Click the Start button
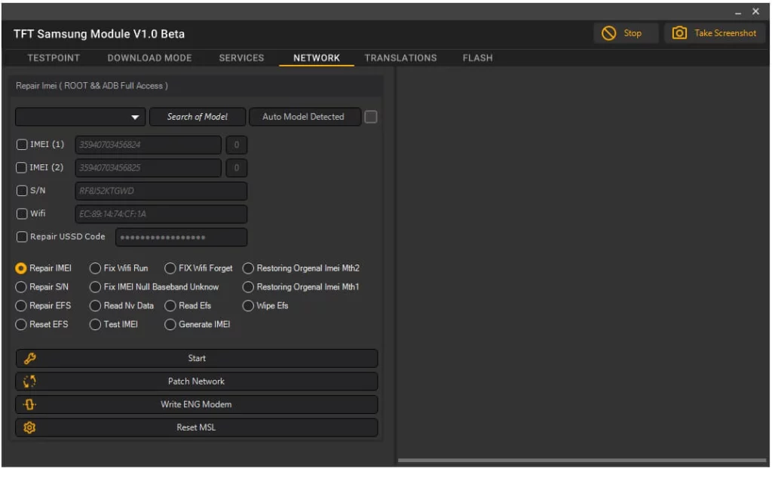772x496 pixels. (197, 358)
